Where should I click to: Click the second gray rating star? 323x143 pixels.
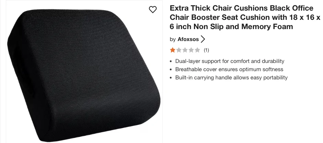click(x=179, y=50)
